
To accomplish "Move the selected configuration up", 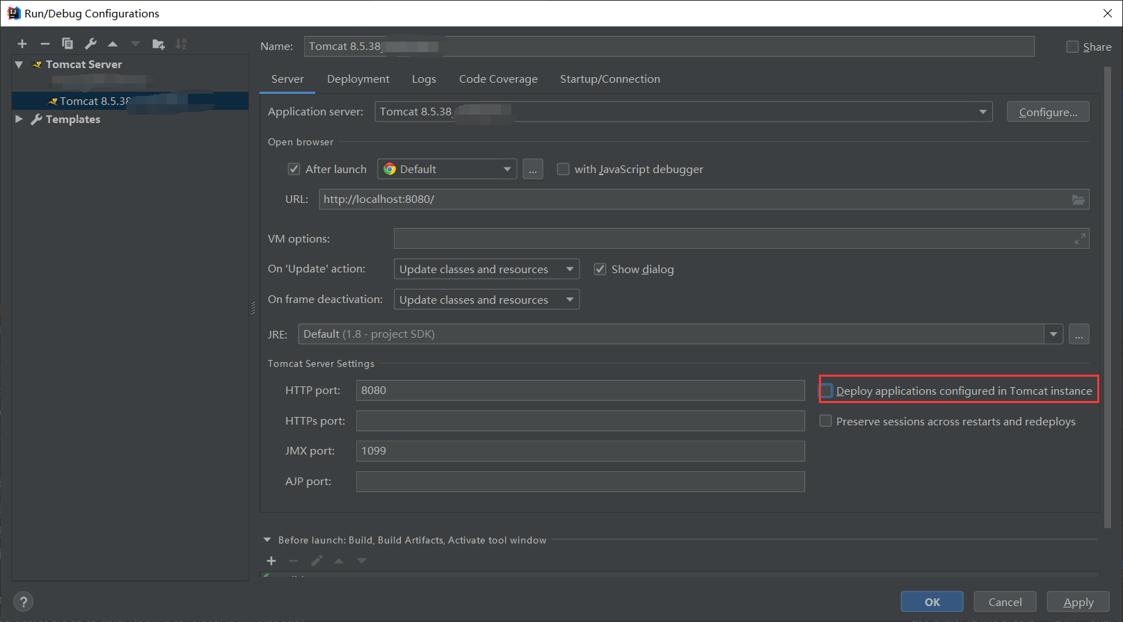I will (113, 44).
